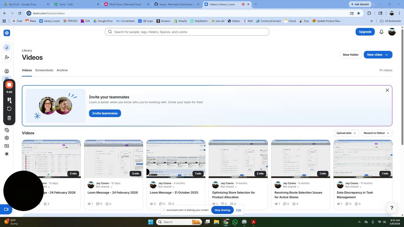Click the Chrome address bar URL
The height and width of the screenshot is (227, 404).
[x=49, y=13]
